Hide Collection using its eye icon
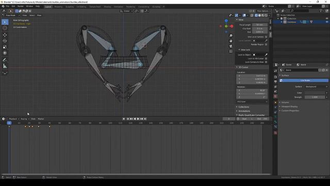Image resolution: width=330 pixels, height=186 pixels. point(327,19)
